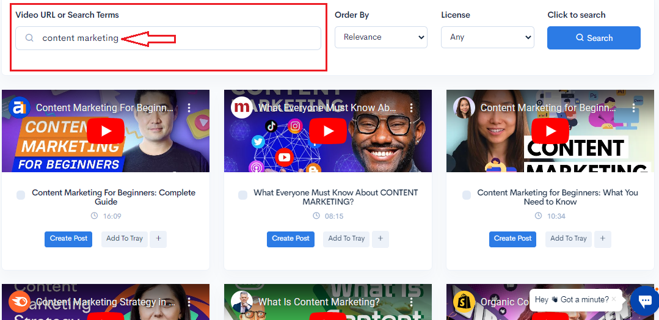Click title link 'Content Marketing For Beginn...' on first thumbnail
This screenshot has width=659, height=320.
[x=104, y=107]
